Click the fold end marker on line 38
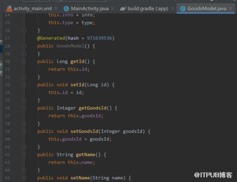The image size is (237, 182). pos(24,123)
